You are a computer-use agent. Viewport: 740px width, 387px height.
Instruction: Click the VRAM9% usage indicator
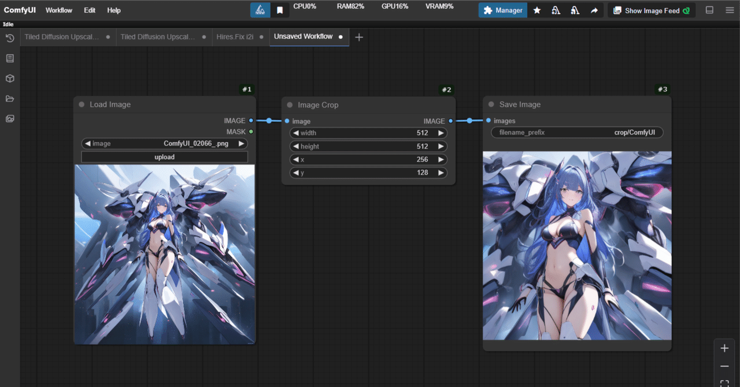439,6
